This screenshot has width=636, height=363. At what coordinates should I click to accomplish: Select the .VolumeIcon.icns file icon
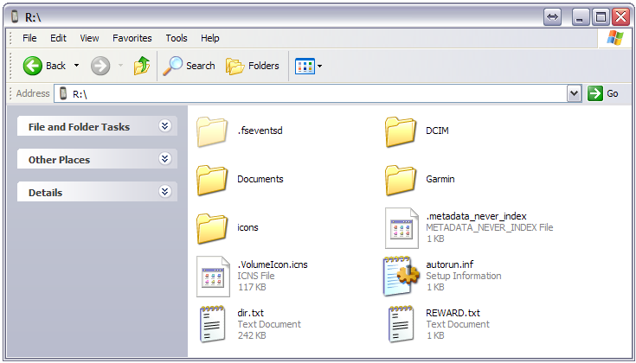tap(214, 277)
